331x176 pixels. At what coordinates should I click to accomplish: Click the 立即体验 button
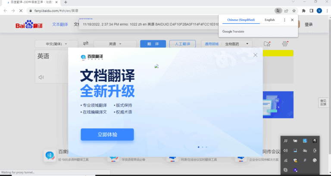coord(107,134)
